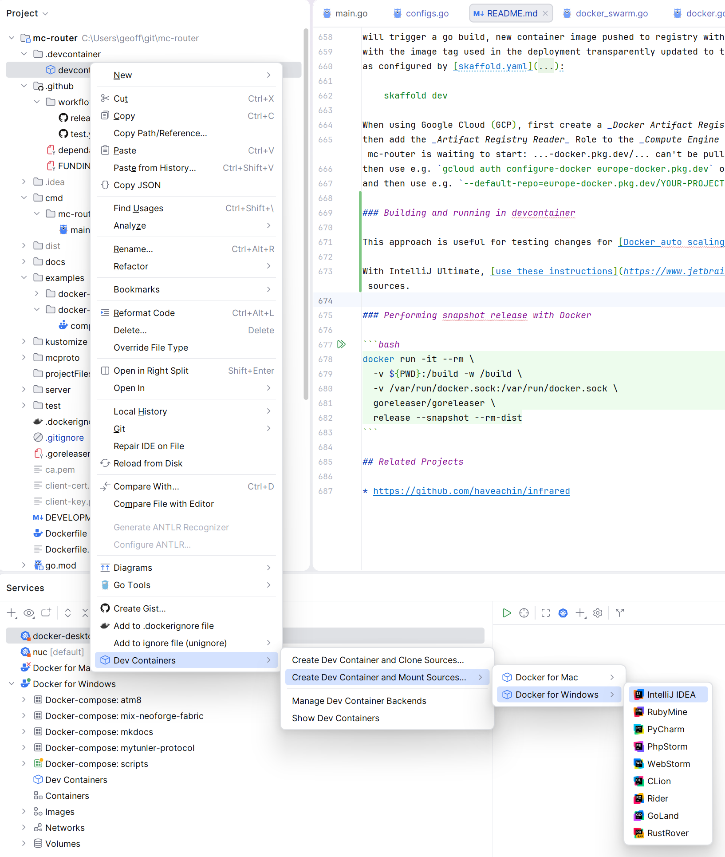Click the Cut menu entry
The width and height of the screenshot is (725, 857).
187,99
